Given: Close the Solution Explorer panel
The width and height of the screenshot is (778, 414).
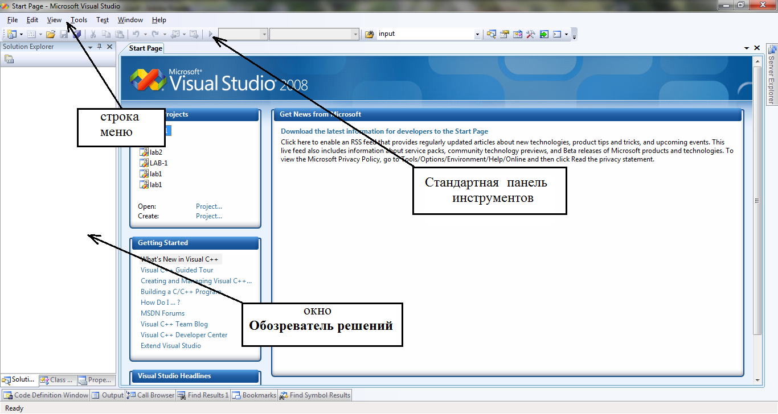Looking at the screenshot, I should point(109,47).
